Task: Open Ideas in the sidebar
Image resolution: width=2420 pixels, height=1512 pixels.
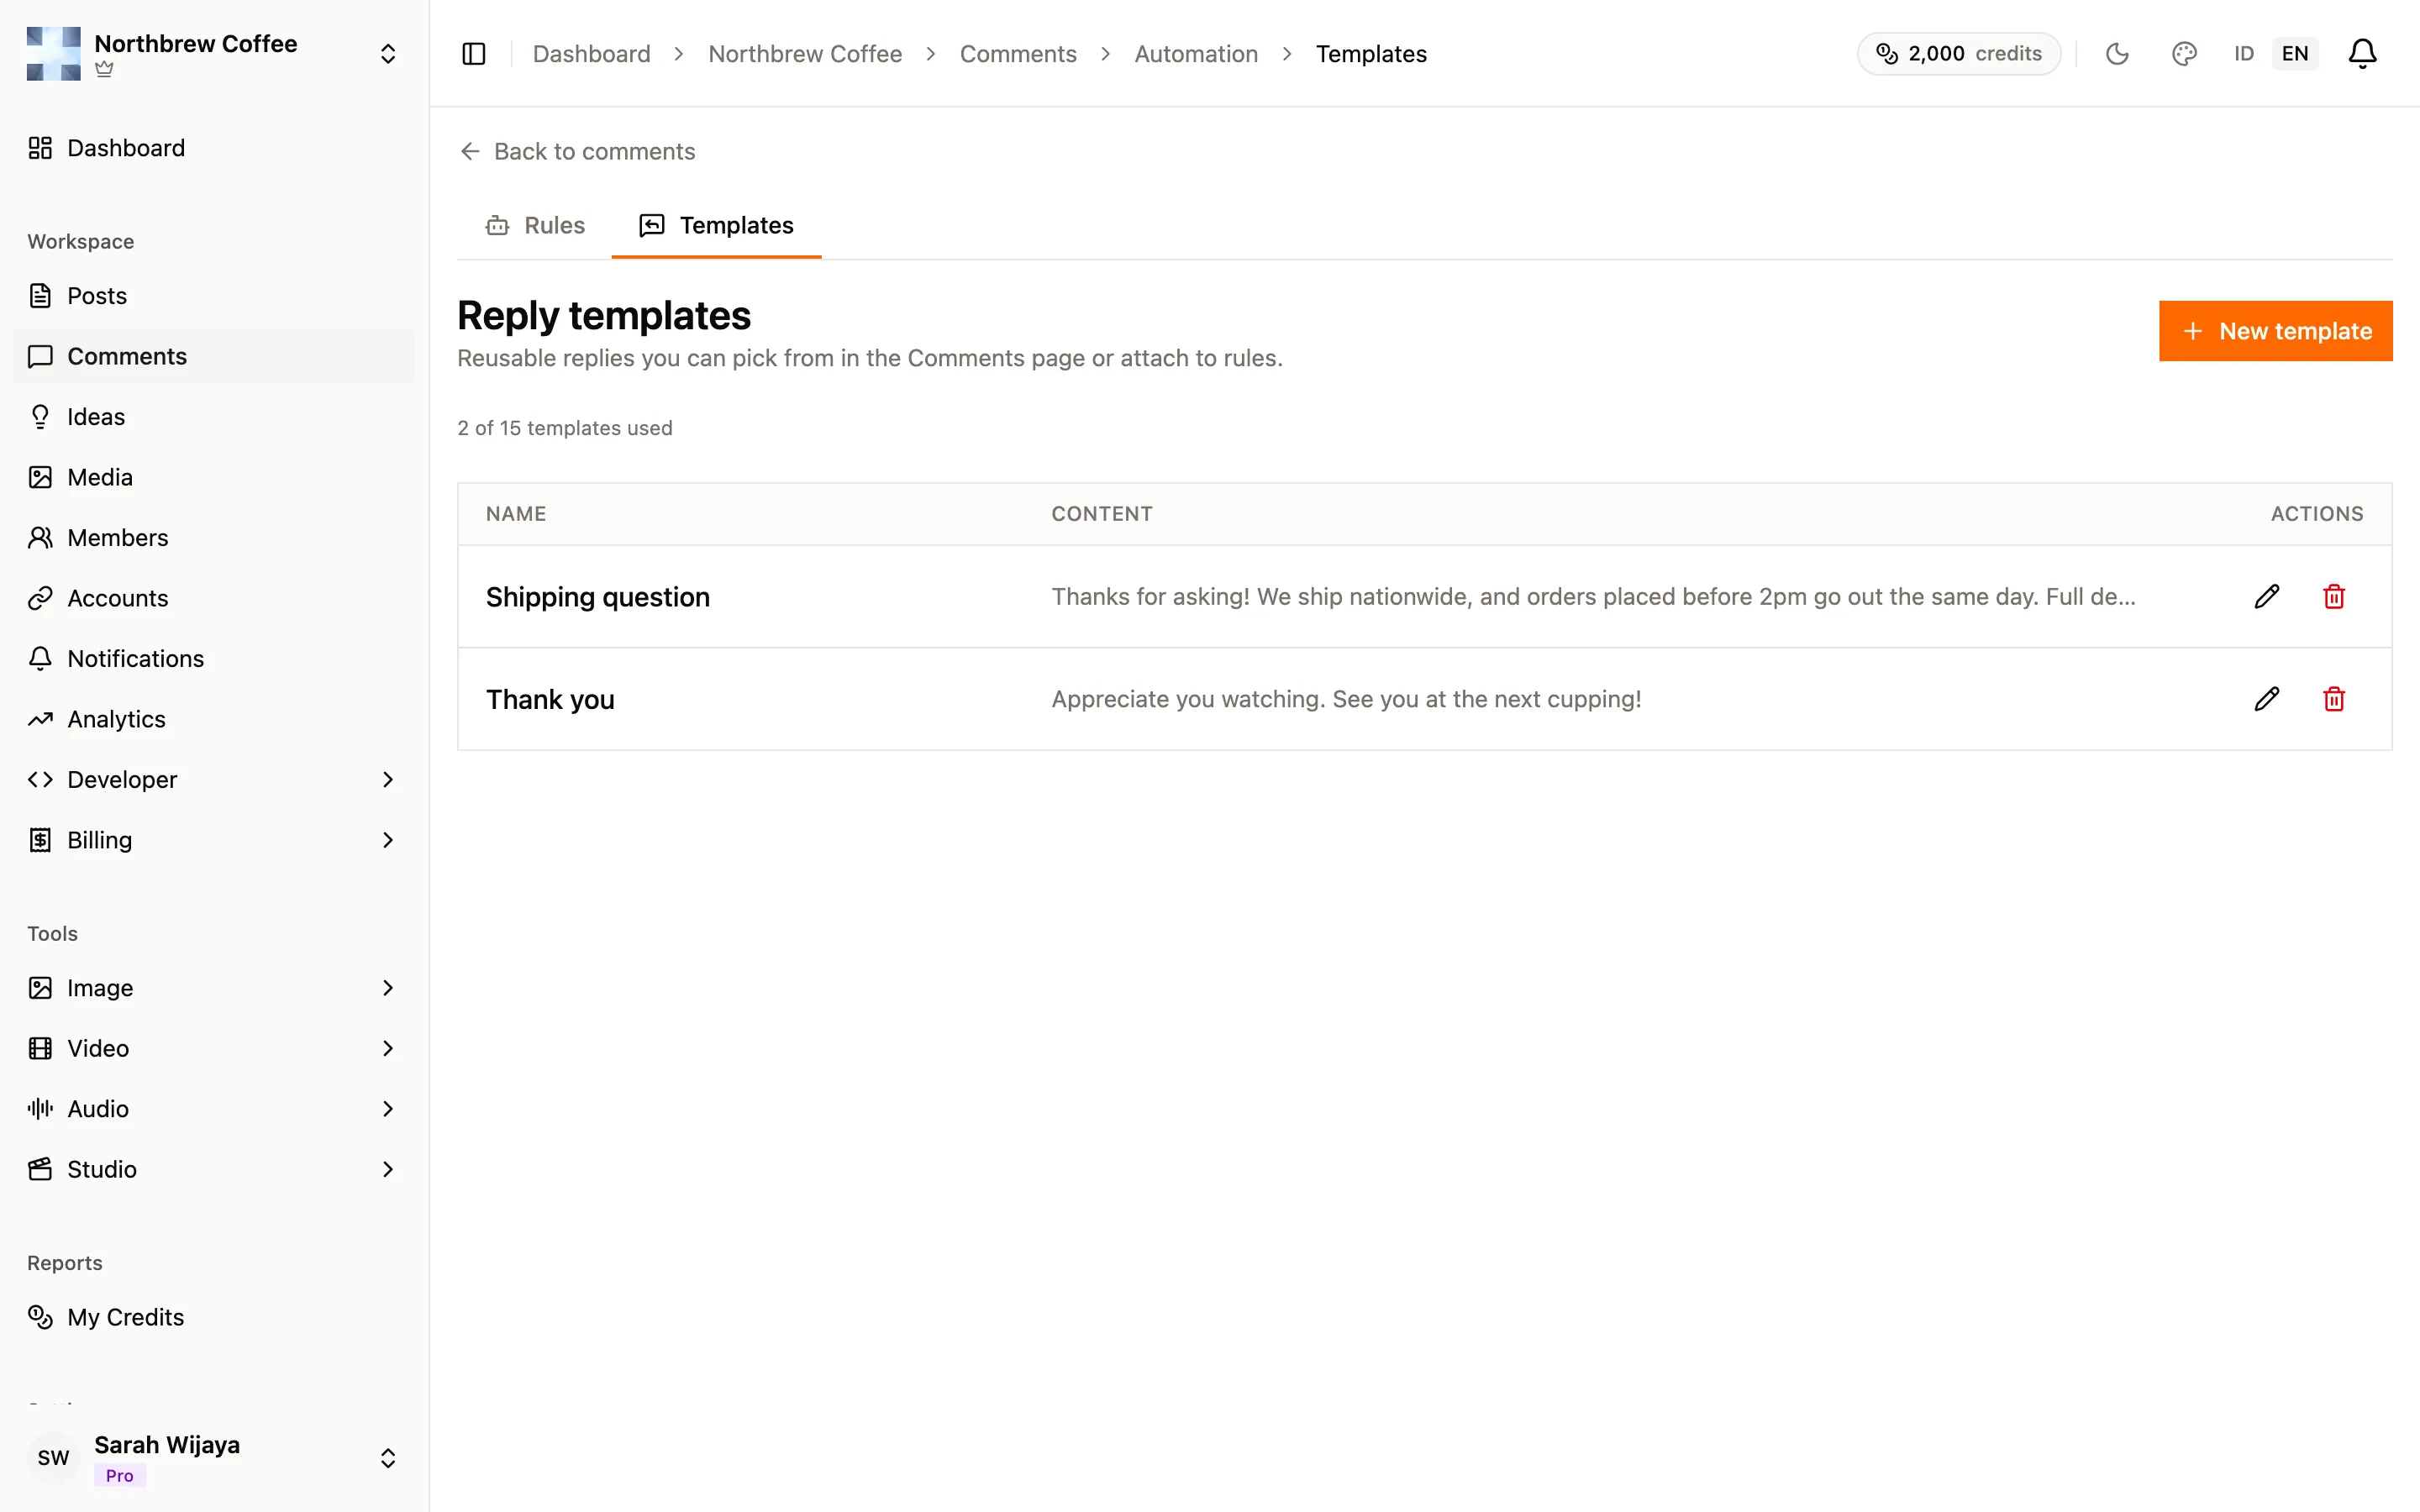Action: pos(214,417)
